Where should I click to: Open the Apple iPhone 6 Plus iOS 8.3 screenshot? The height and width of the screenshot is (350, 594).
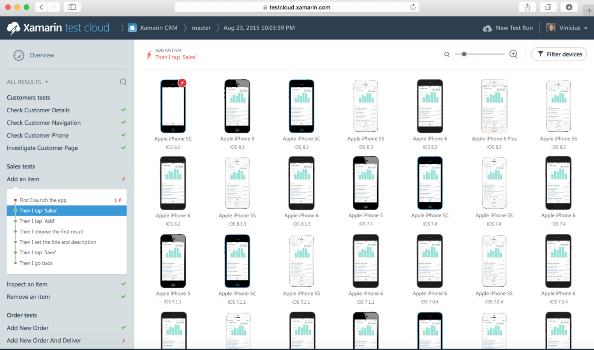click(494, 106)
